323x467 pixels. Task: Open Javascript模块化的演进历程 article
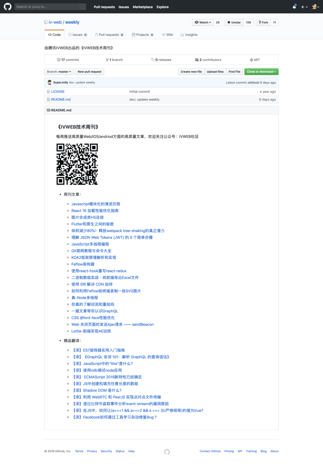(x=96, y=204)
